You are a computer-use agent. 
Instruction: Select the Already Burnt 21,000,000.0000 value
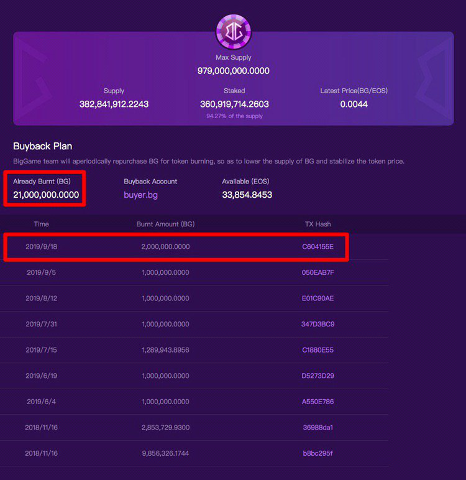(x=46, y=195)
